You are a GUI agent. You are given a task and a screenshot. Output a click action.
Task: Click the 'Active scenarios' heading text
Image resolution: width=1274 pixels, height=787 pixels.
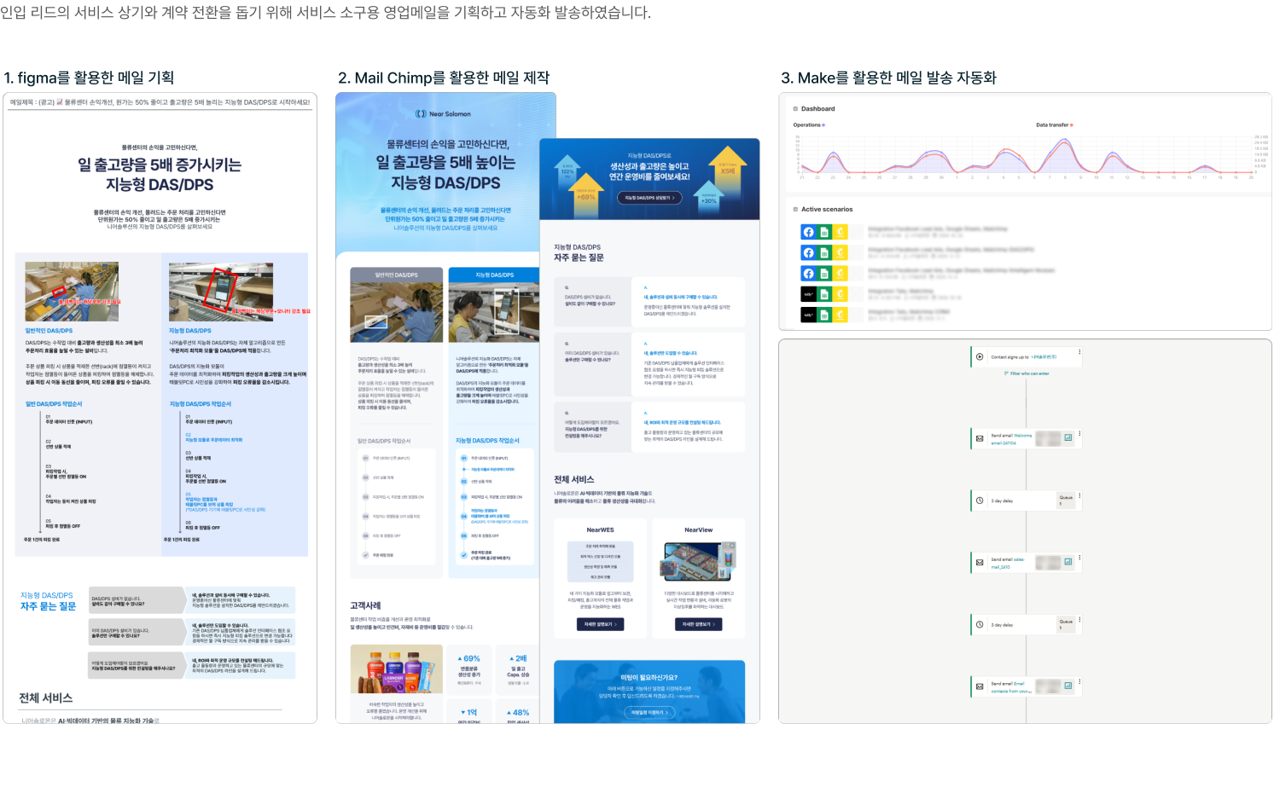827,210
